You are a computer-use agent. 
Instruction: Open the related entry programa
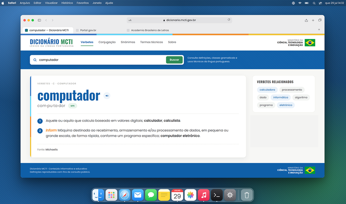coord(266,105)
